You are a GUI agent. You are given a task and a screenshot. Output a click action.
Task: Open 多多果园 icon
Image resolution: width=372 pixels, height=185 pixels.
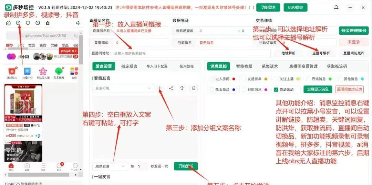[x=59, y=71]
